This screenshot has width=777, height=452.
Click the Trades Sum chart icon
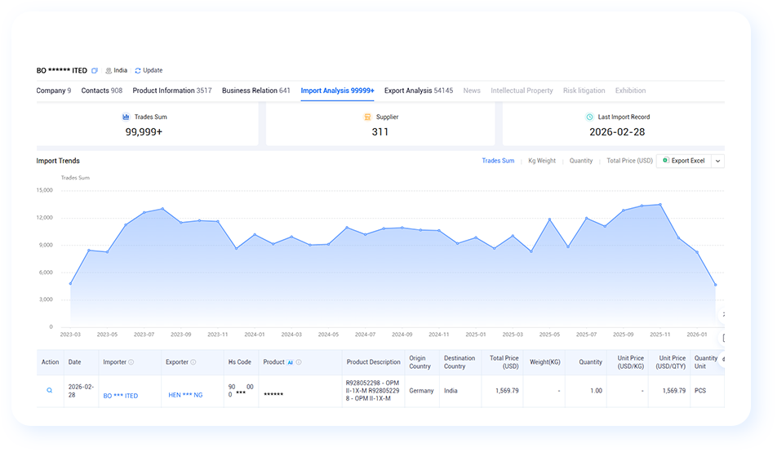point(126,117)
